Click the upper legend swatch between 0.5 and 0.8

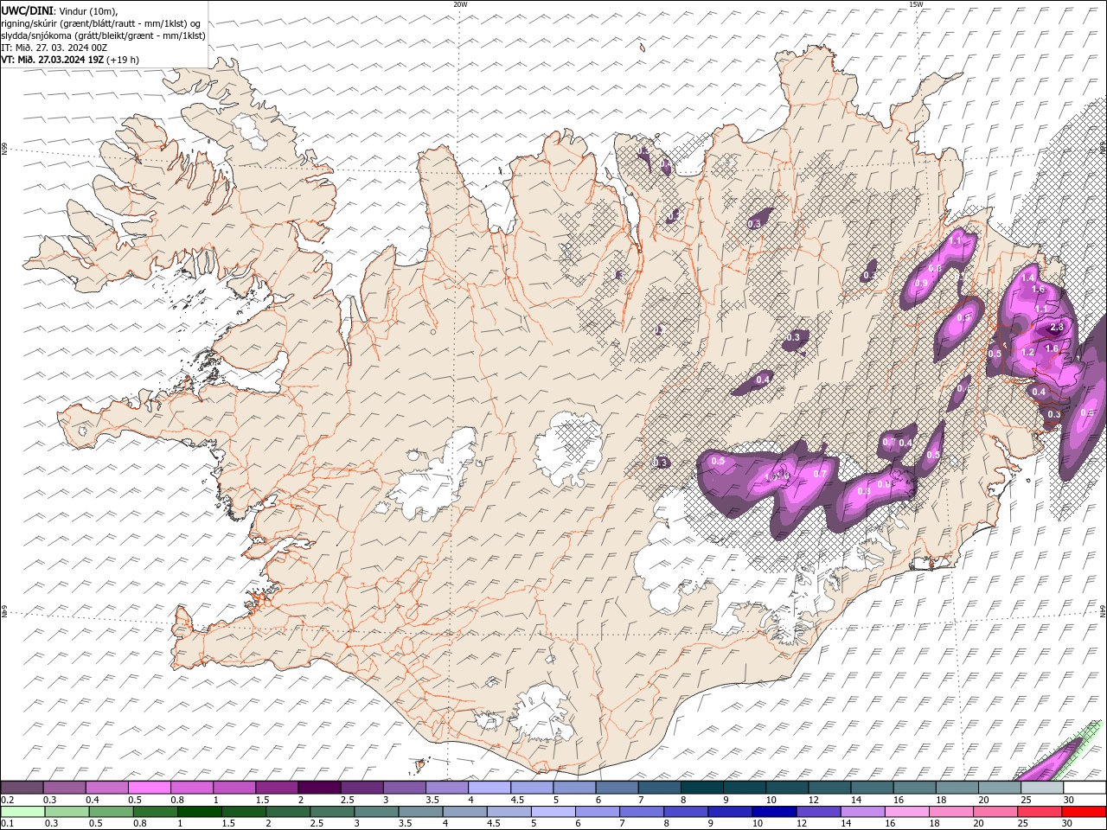150,788
